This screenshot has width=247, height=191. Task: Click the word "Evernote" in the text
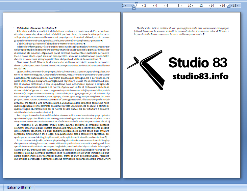click(x=19, y=93)
